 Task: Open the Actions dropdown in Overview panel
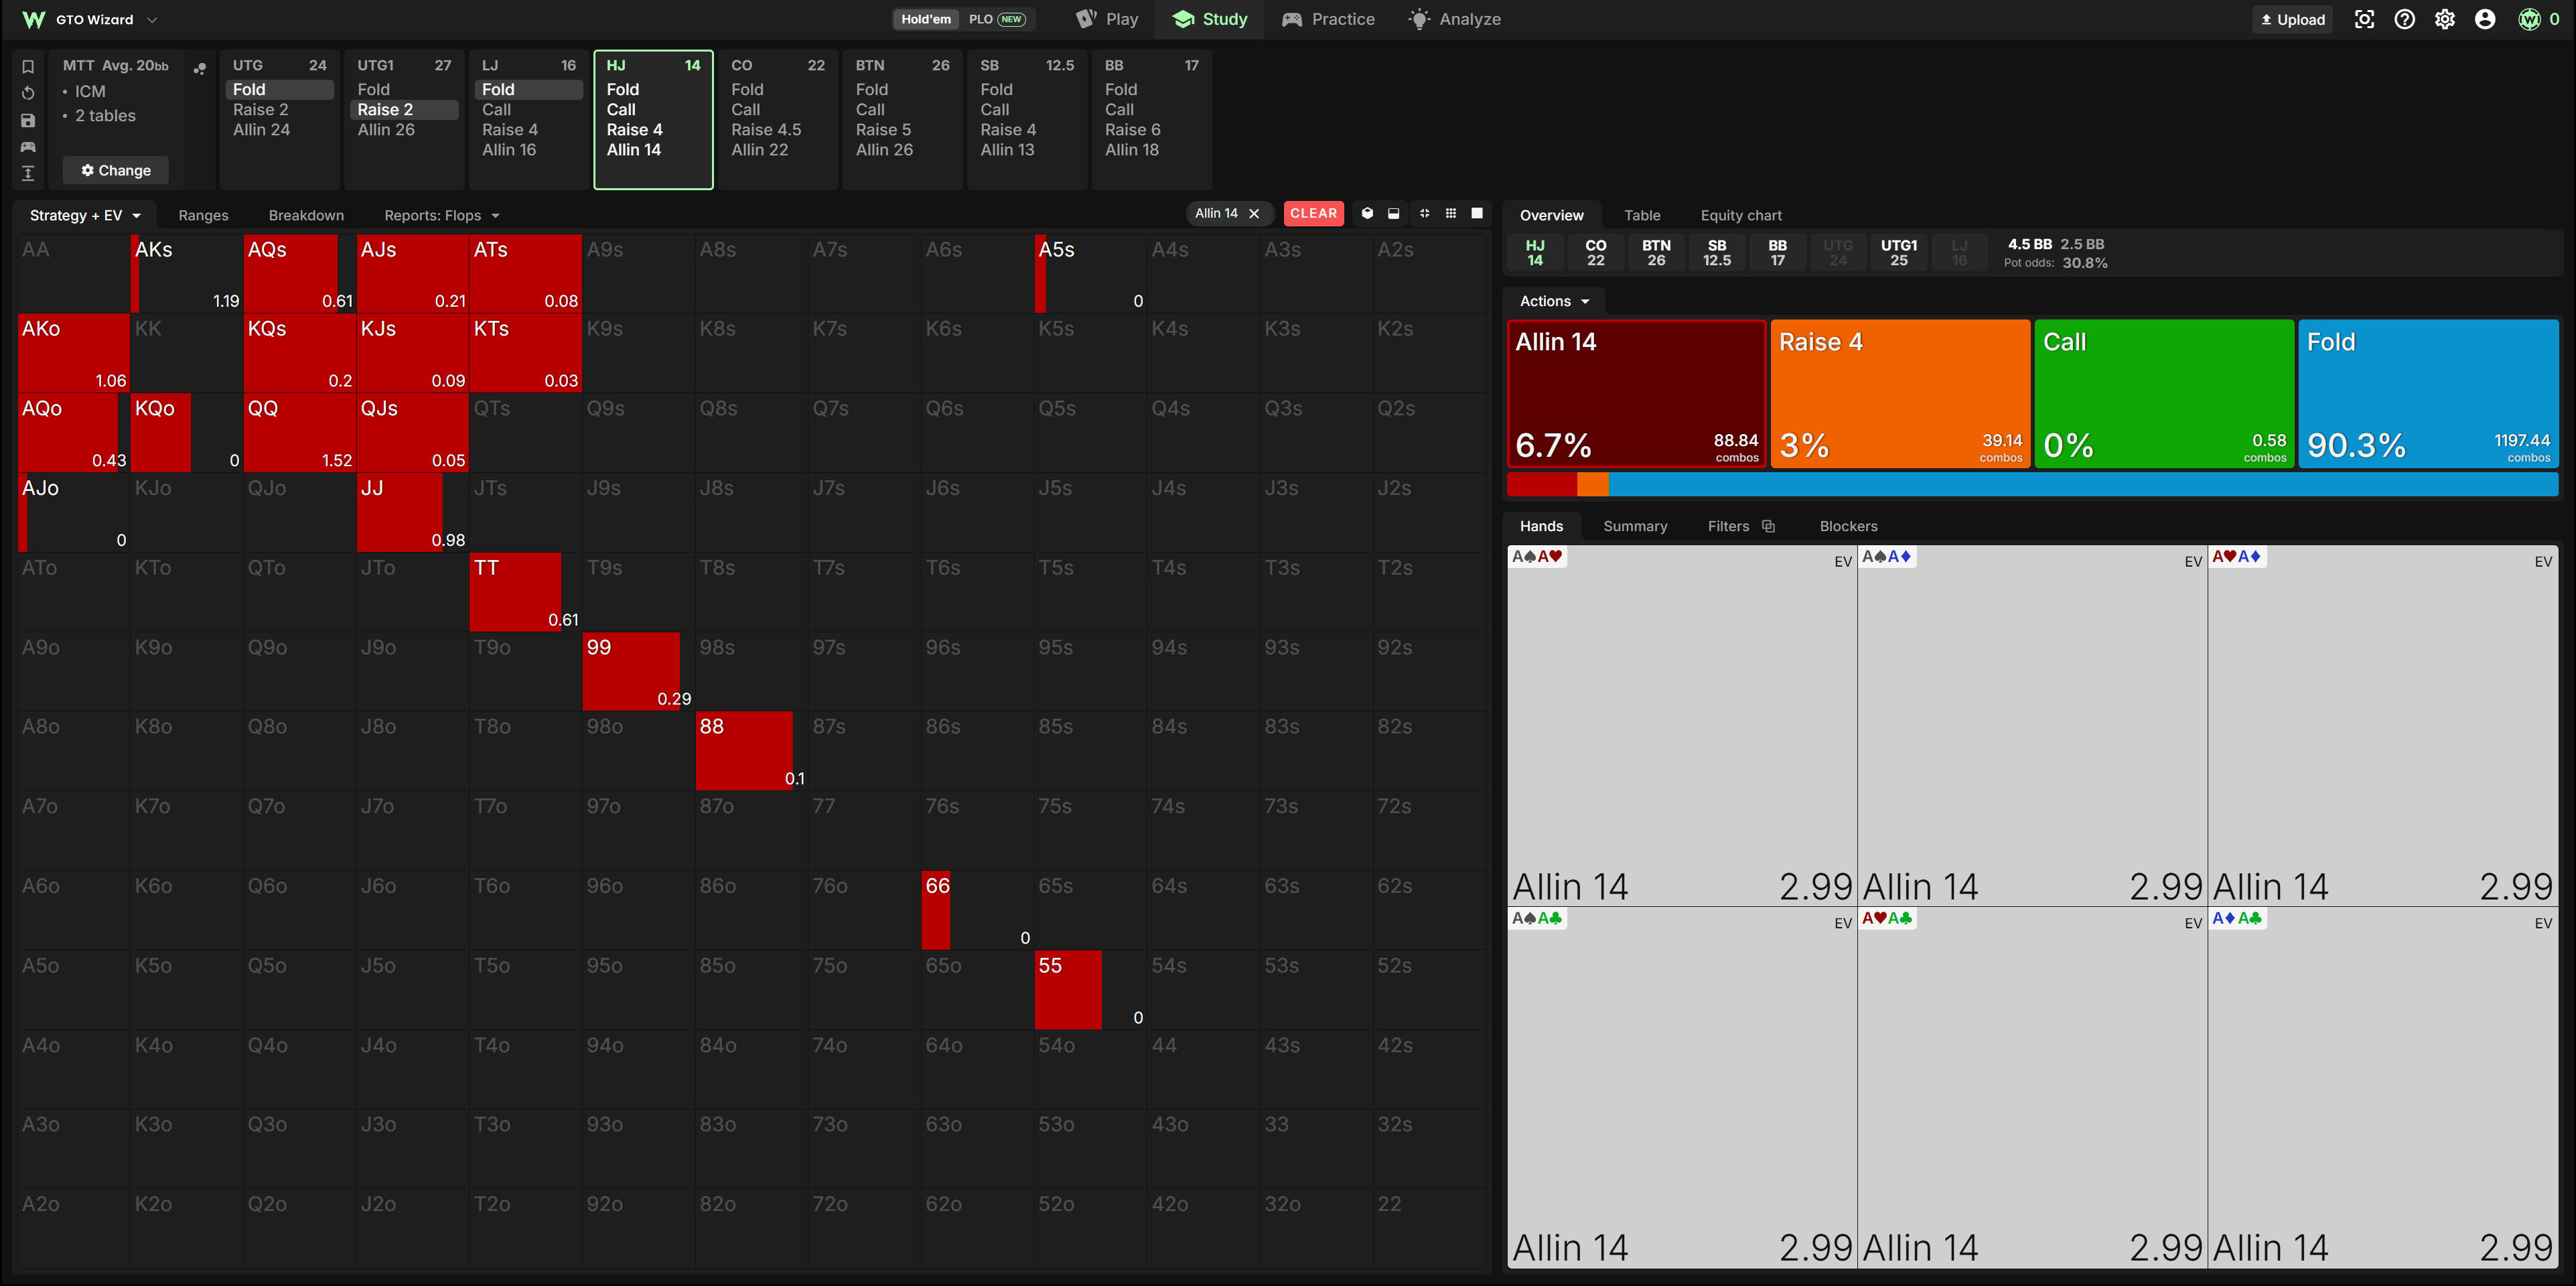point(1554,301)
